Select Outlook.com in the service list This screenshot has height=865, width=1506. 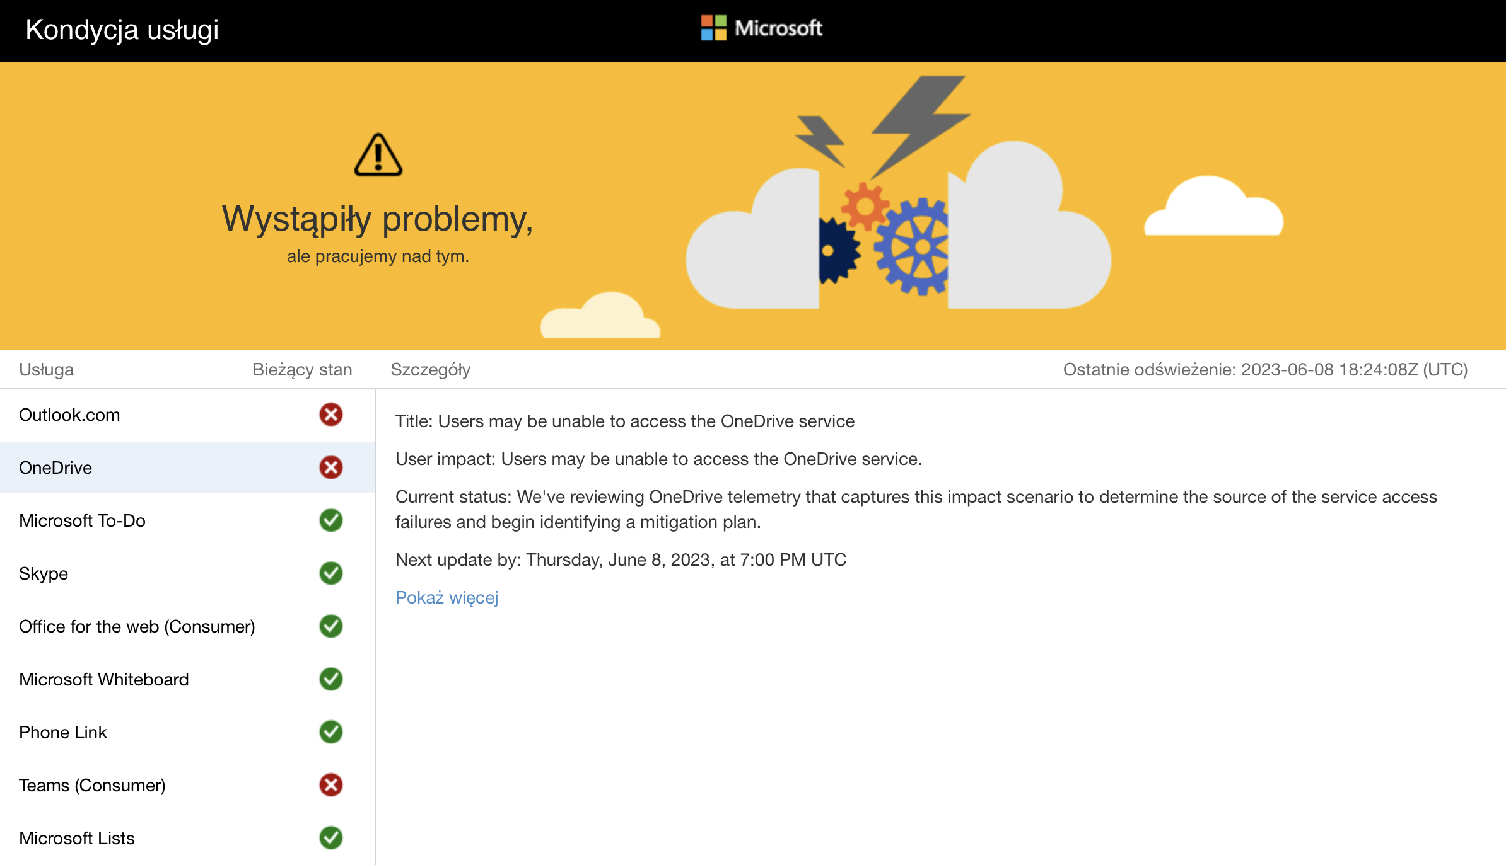point(69,415)
